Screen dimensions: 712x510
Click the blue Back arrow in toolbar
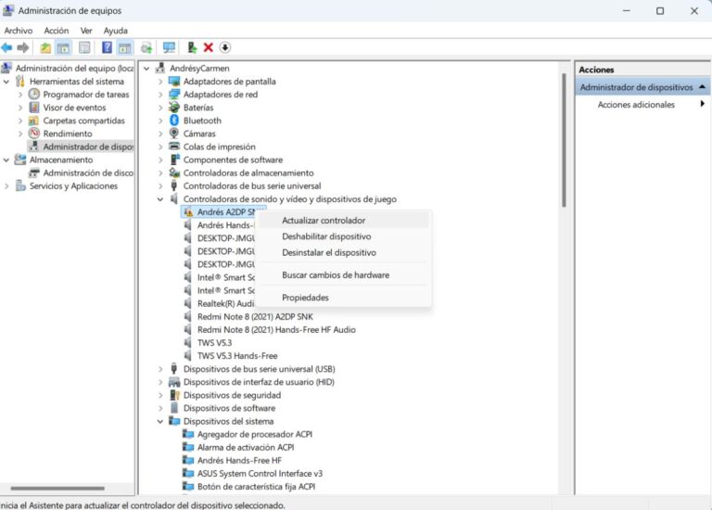[7, 47]
